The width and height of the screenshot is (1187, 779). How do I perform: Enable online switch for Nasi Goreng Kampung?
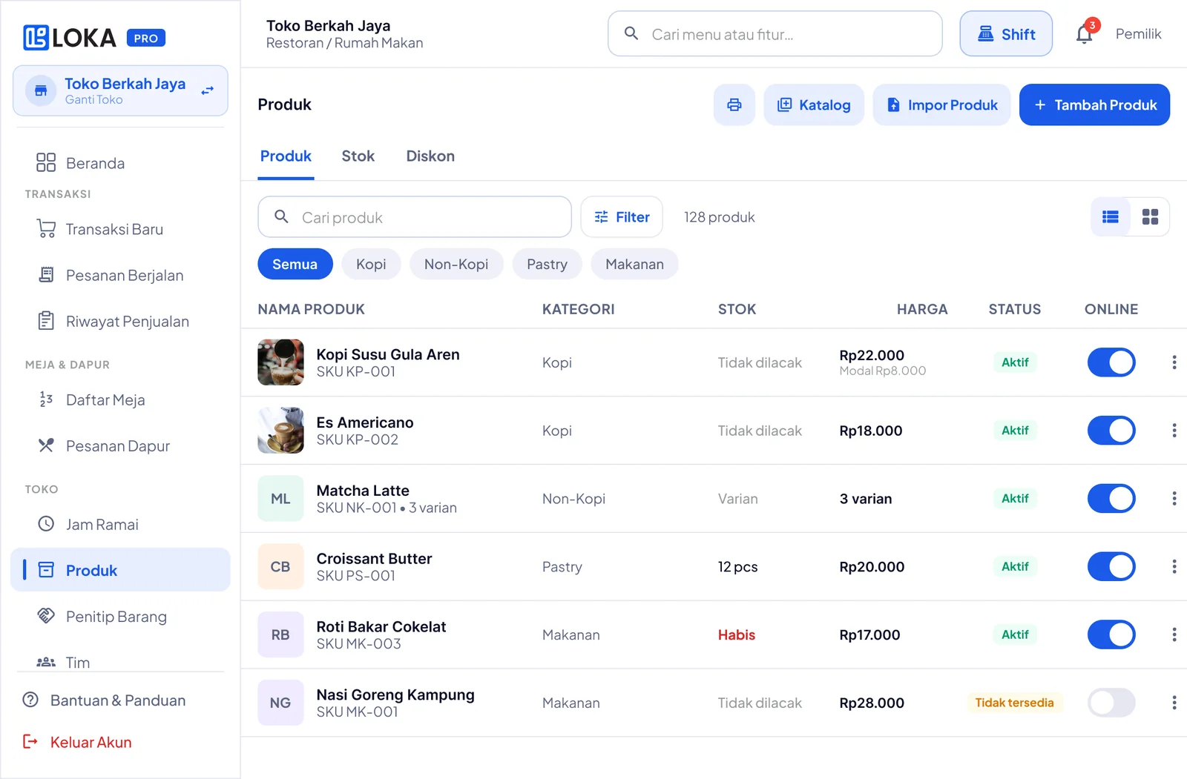pos(1111,703)
